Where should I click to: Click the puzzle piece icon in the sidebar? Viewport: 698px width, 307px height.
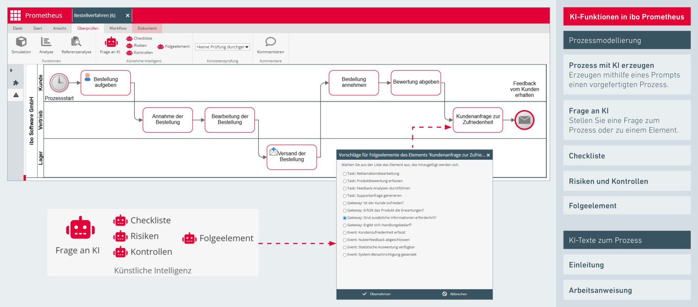point(16,83)
